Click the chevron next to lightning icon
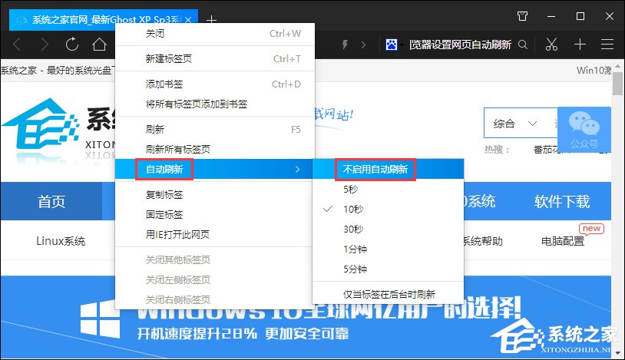 tap(363, 45)
